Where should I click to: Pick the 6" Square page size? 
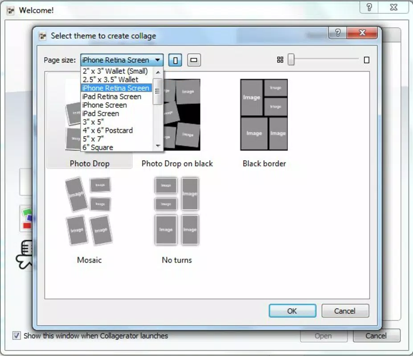(x=116, y=147)
